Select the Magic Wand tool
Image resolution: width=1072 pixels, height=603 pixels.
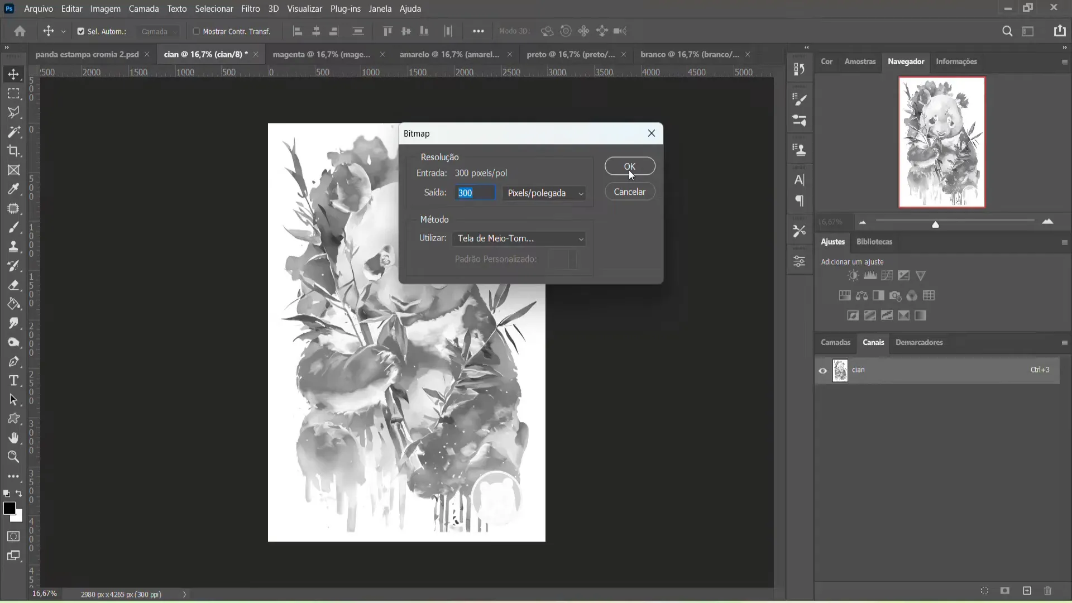(13, 132)
